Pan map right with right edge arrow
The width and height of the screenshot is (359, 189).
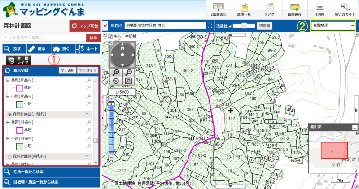356,110
